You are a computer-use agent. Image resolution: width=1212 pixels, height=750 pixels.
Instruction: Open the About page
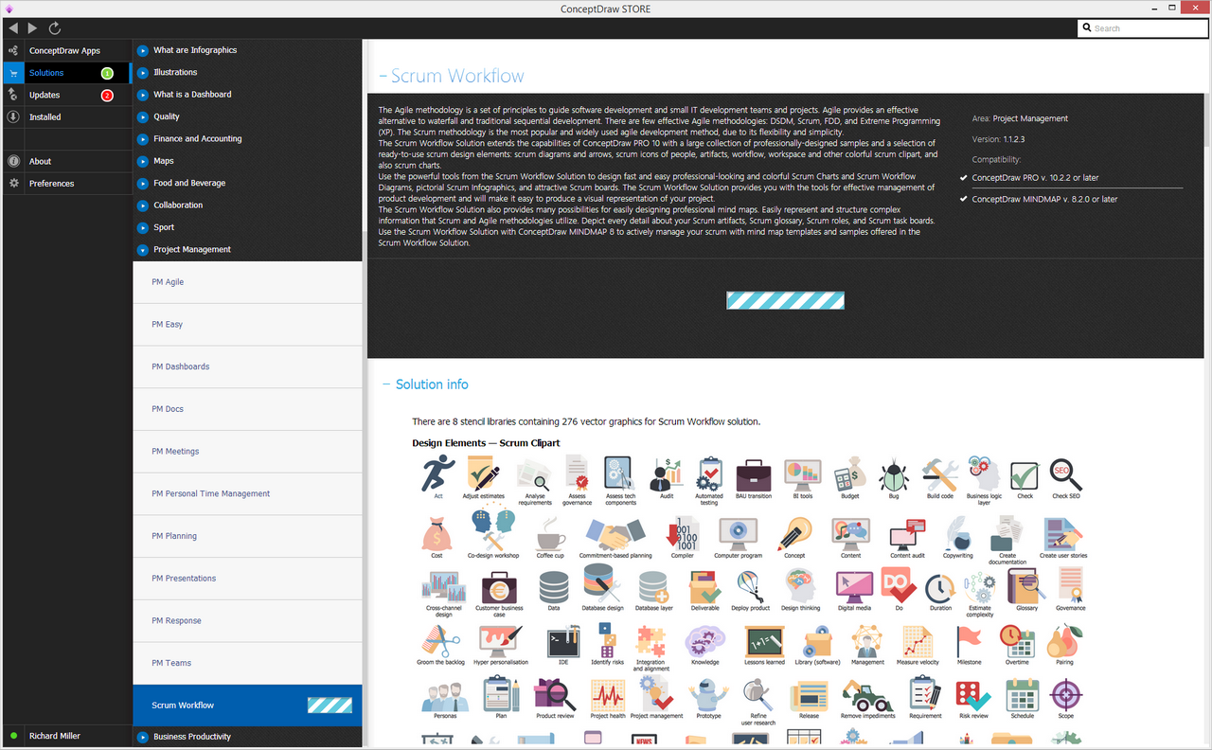point(66,161)
